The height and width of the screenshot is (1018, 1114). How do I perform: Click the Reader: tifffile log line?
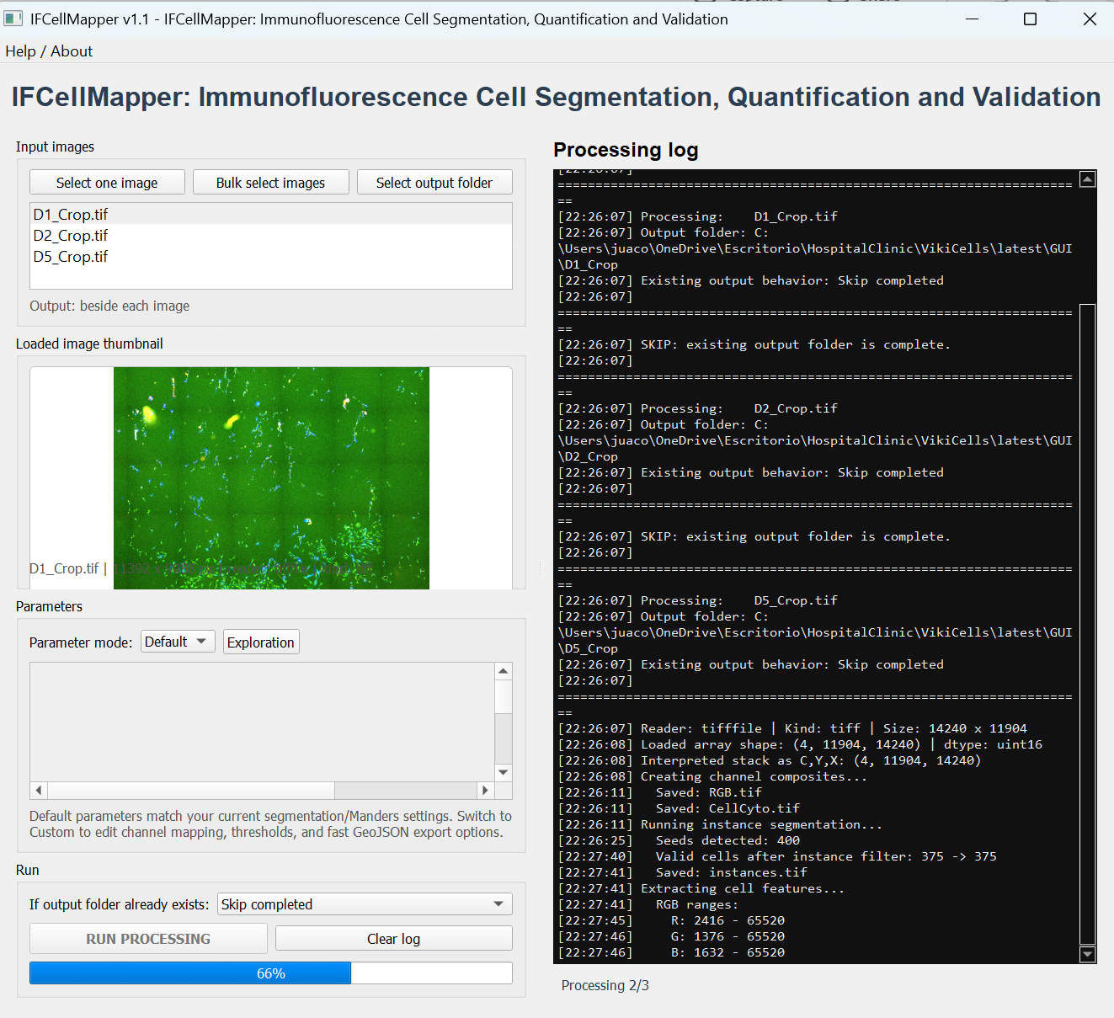click(792, 728)
